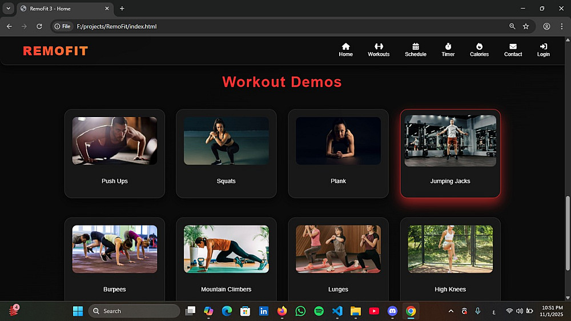571x321 pixels.
Task: Open the Schedule calendar icon
Action: click(416, 47)
